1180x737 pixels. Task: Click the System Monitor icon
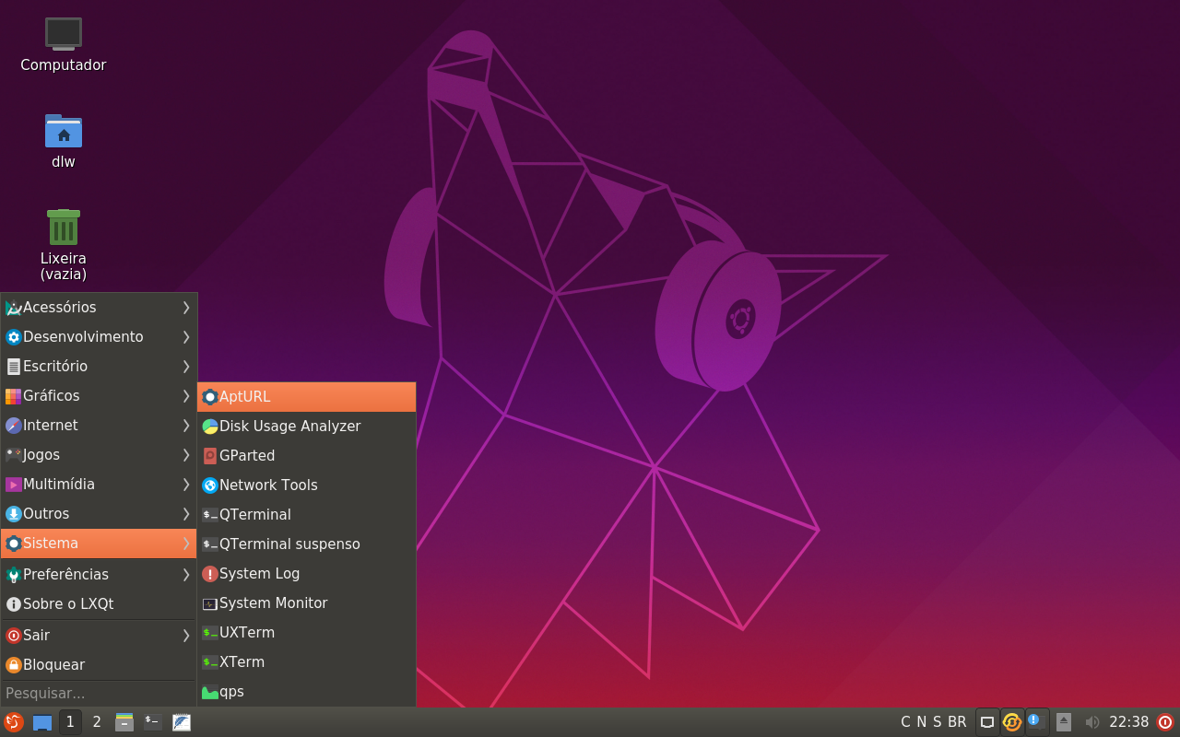click(210, 603)
